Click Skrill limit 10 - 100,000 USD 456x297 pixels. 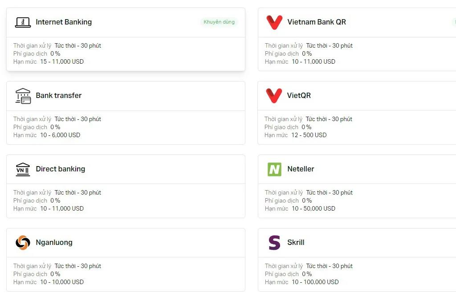pos(315,282)
